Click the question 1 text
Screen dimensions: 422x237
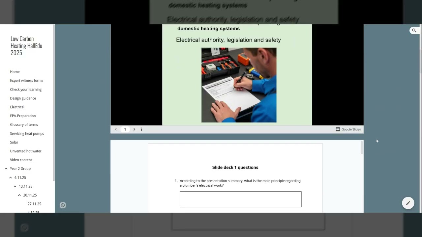point(240,183)
